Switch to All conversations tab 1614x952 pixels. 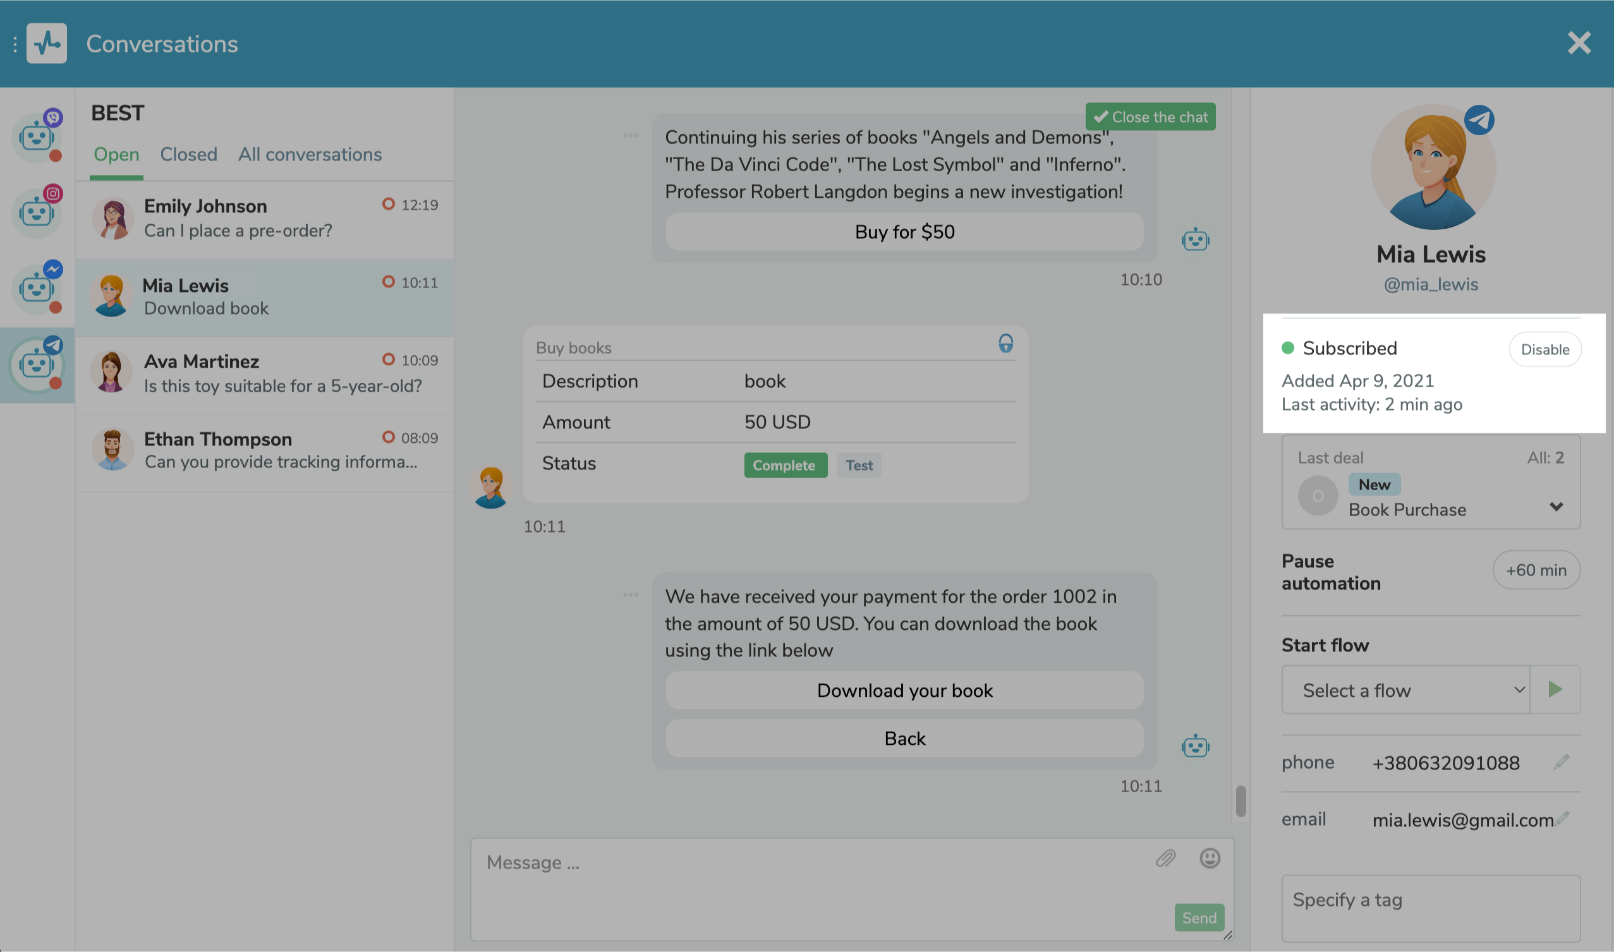310,155
